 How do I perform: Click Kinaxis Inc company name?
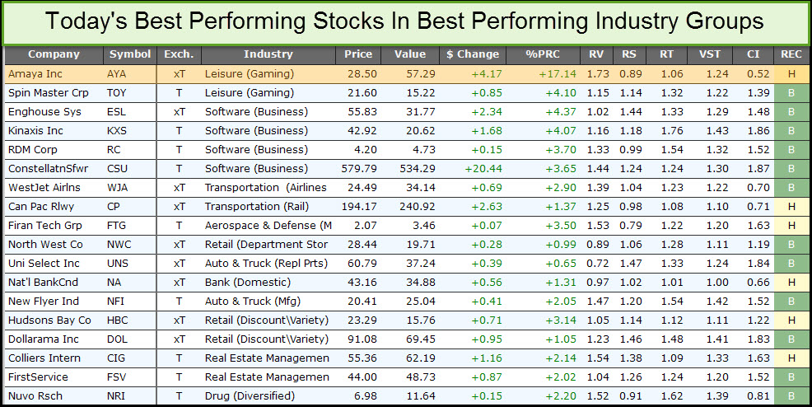(35, 130)
